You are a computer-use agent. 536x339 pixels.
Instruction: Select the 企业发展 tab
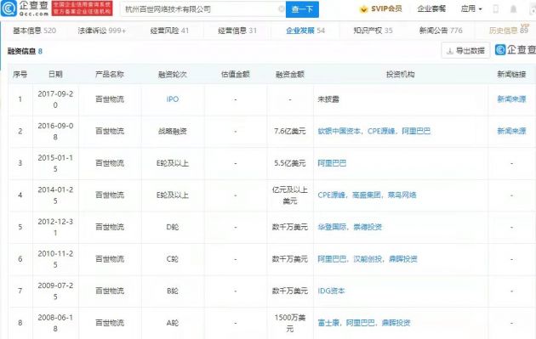coord(305,31)
